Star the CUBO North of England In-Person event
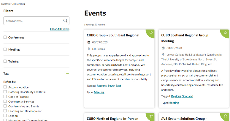The image size is (230, 121). pyautogui.click(x=151, y=116)
